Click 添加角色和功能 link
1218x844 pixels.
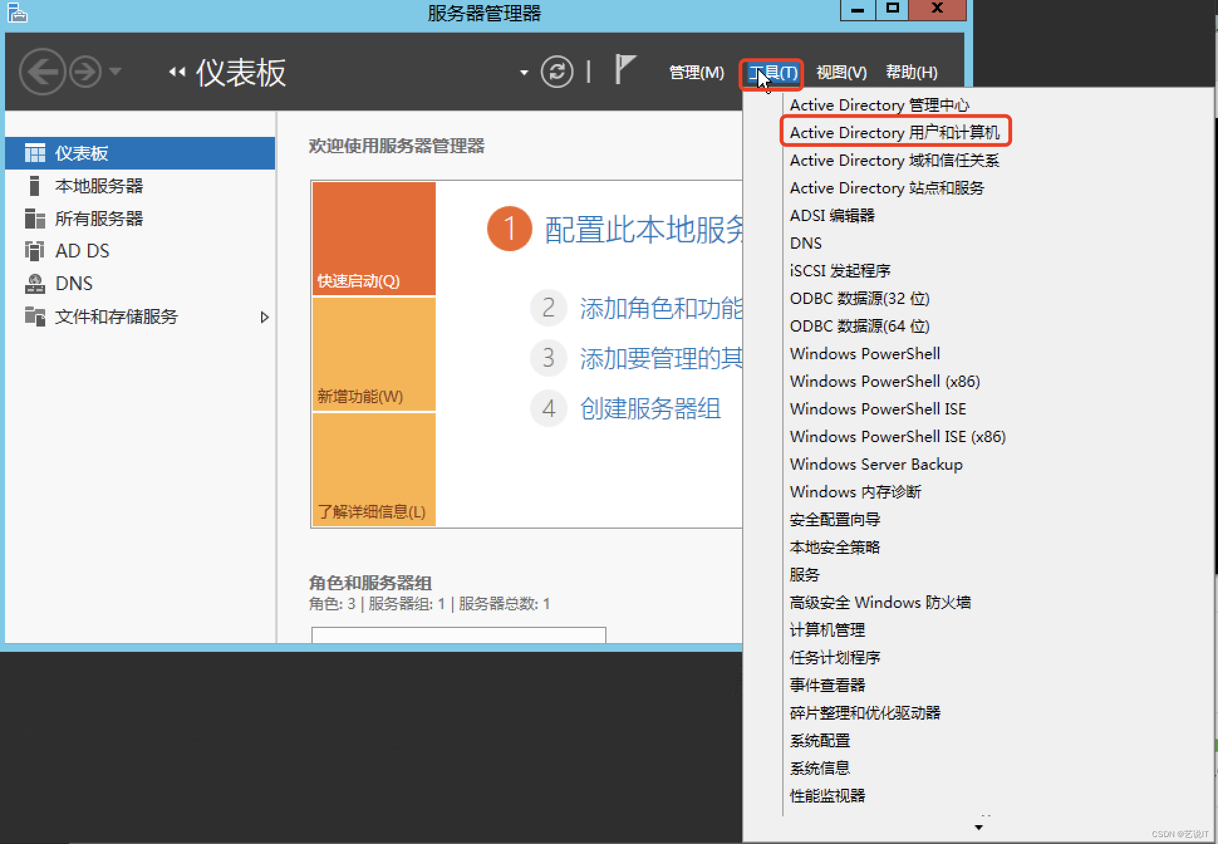pyautogui.click(x=661, y=308)
